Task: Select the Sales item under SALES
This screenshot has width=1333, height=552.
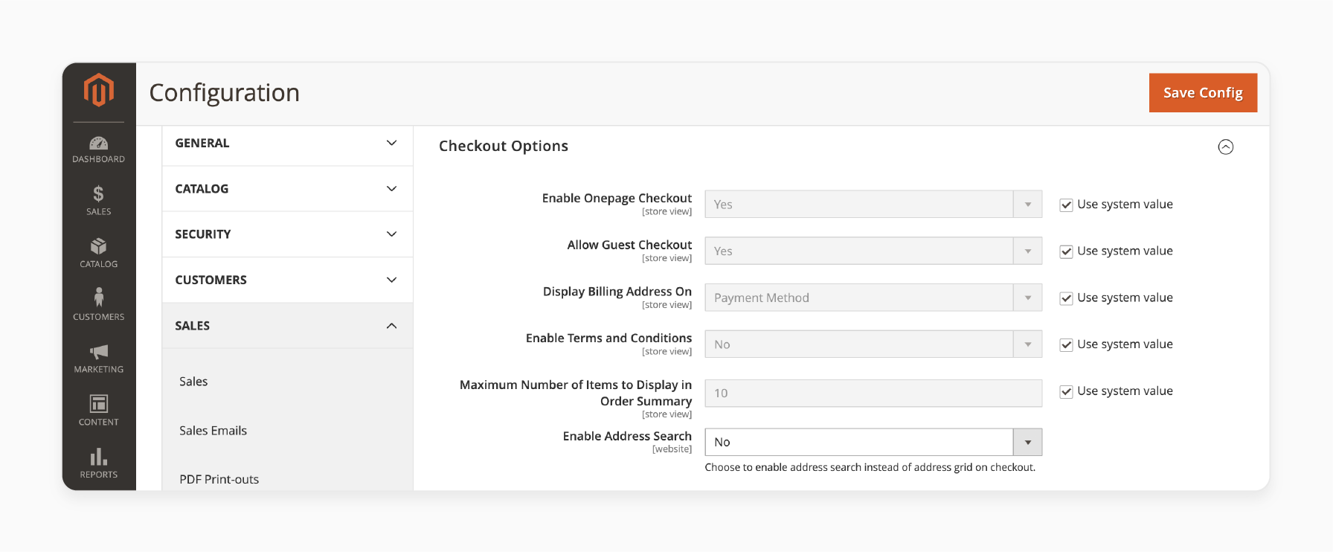Action: pos(193,382)
